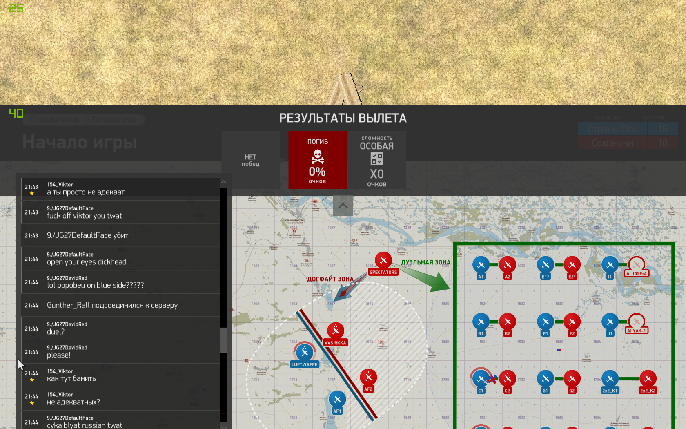Select the AI YAK-1 opponent marker
The image size is (686, 429).
tap(637, 322)
